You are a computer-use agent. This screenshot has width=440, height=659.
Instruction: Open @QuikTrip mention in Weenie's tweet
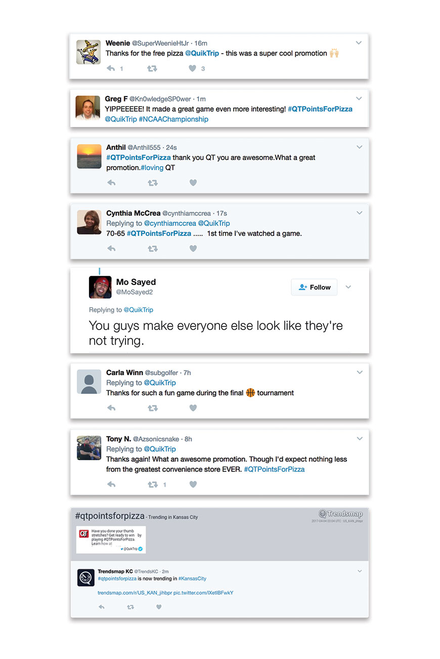(x=202, y=53)
